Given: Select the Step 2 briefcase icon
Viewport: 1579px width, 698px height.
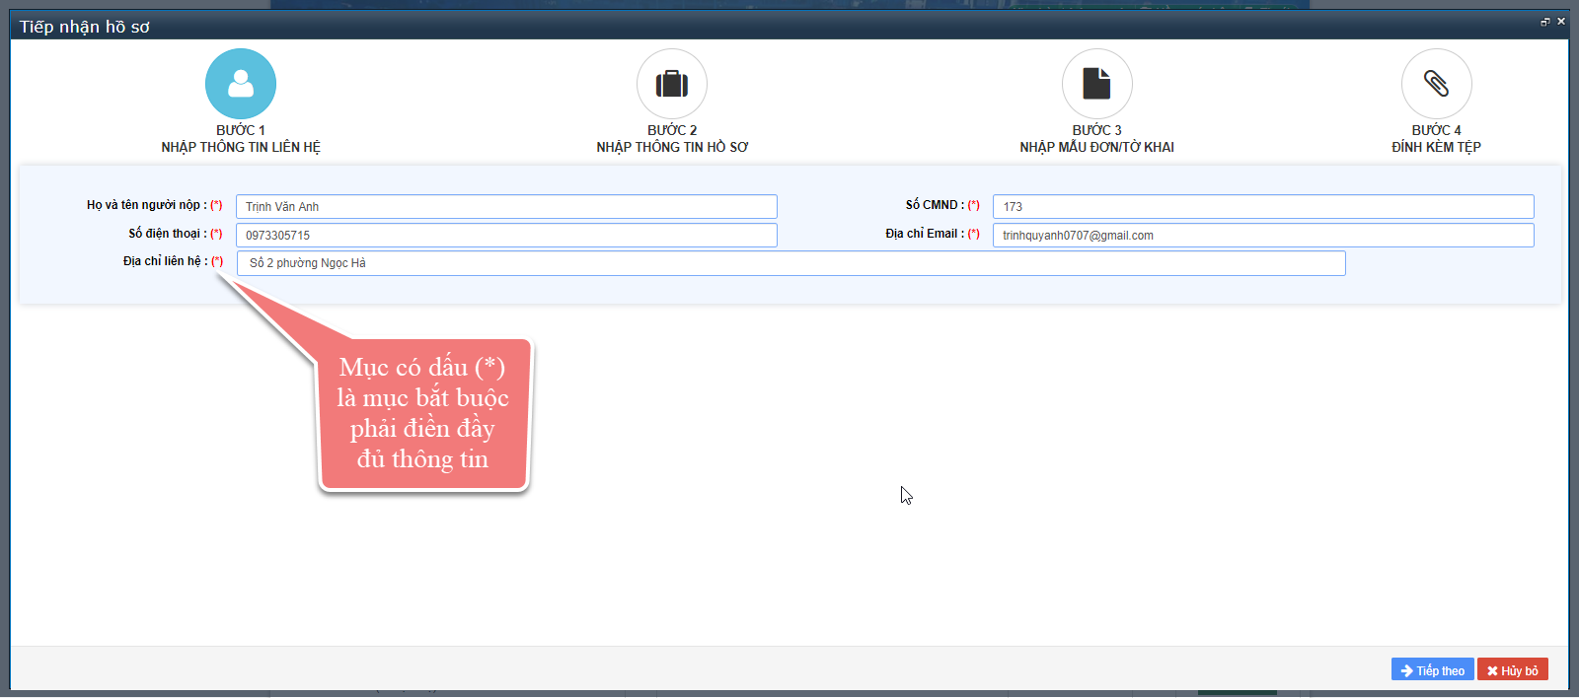Looking at the screenshot, I should [x=672, y=84].
